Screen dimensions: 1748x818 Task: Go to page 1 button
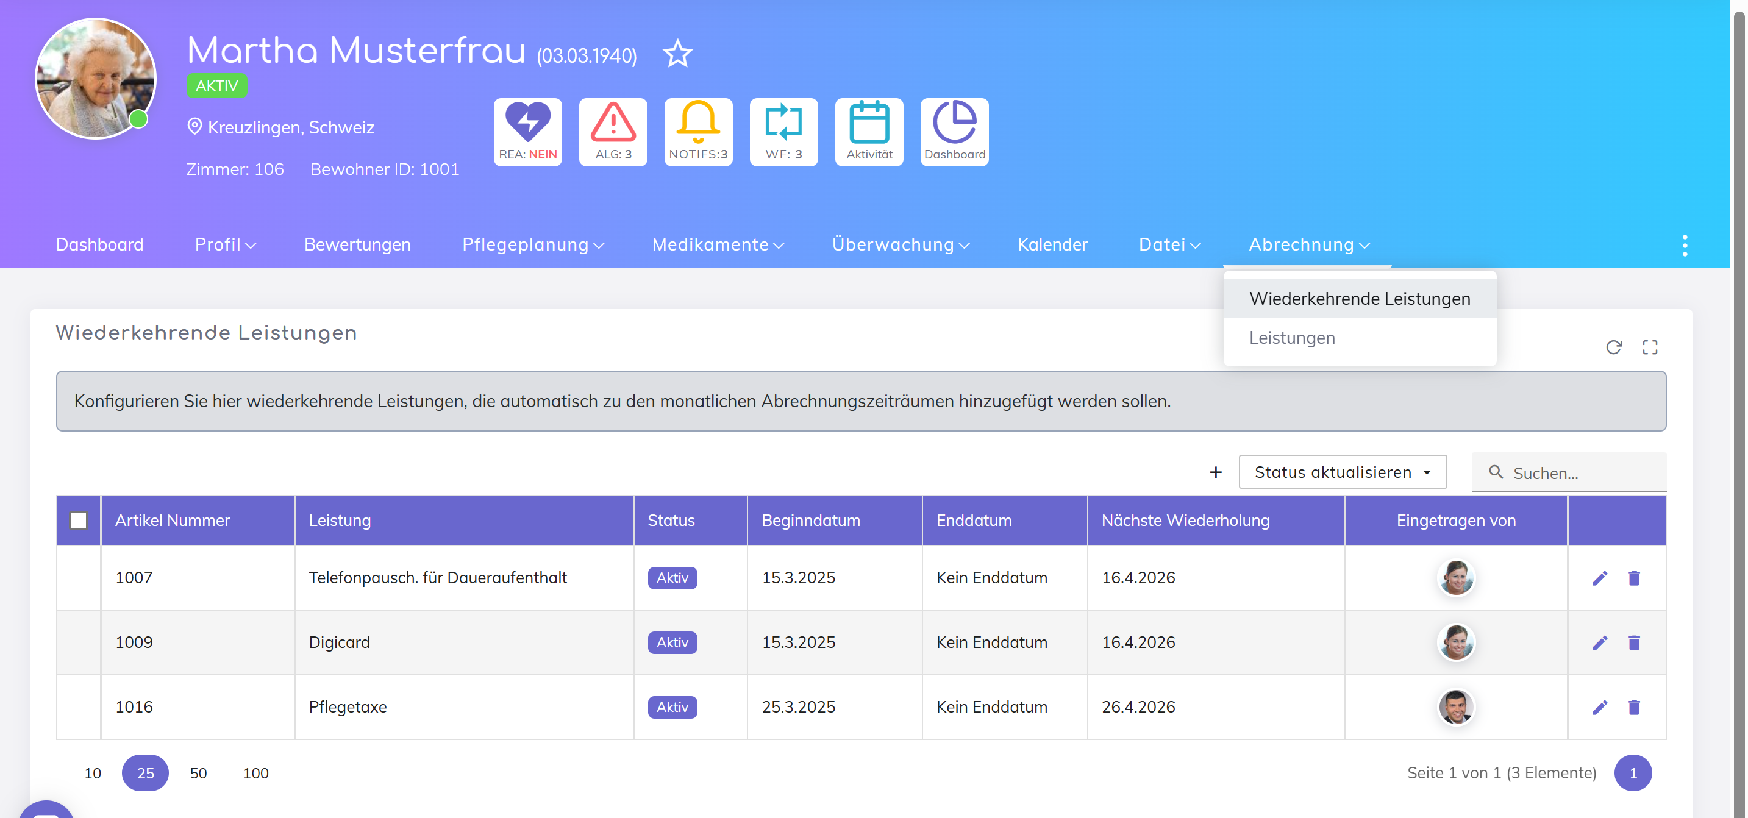pyautogui.click(x=1632, y=772)
